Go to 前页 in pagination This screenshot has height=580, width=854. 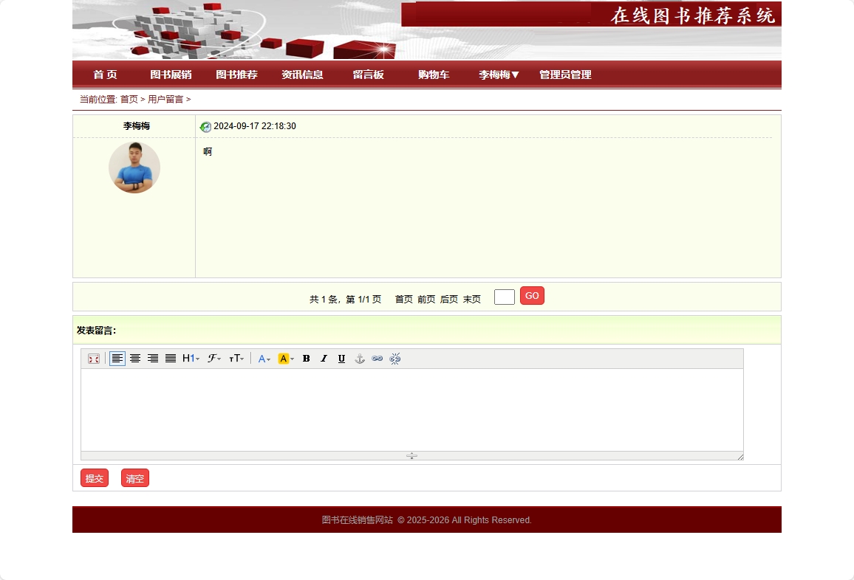pyautogui.click(x=426, y=300)
